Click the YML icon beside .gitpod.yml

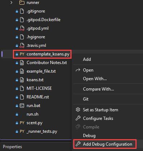[x=22, y=28]
